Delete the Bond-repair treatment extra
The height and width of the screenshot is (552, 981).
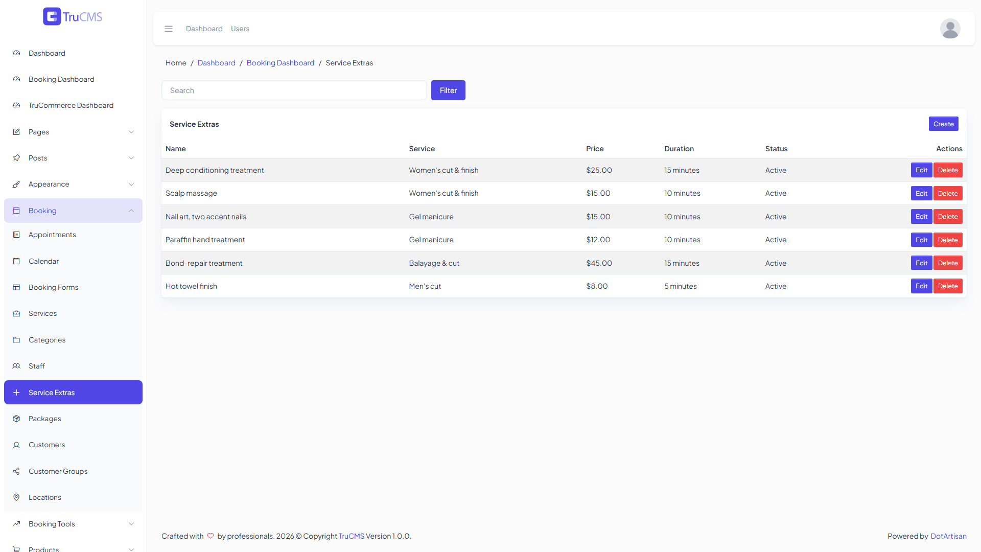click(x=948, y=263)
